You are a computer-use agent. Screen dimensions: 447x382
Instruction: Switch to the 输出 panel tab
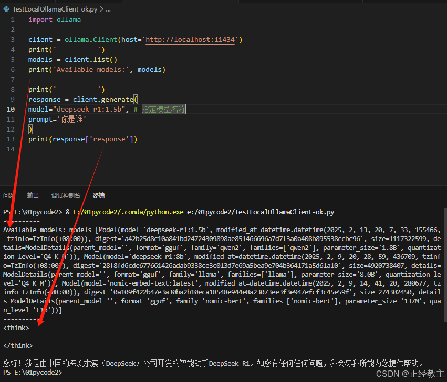33,195
